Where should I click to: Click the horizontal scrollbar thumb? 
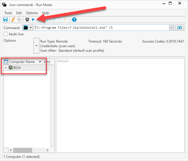coord(23,150)
